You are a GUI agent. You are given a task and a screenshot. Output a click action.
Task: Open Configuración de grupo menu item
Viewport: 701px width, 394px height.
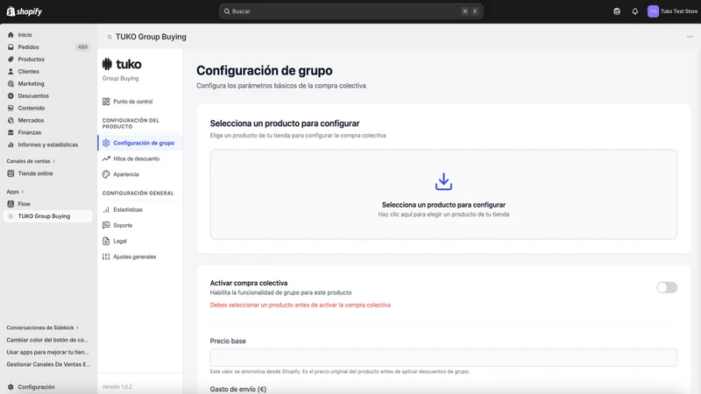pos(140,143)
